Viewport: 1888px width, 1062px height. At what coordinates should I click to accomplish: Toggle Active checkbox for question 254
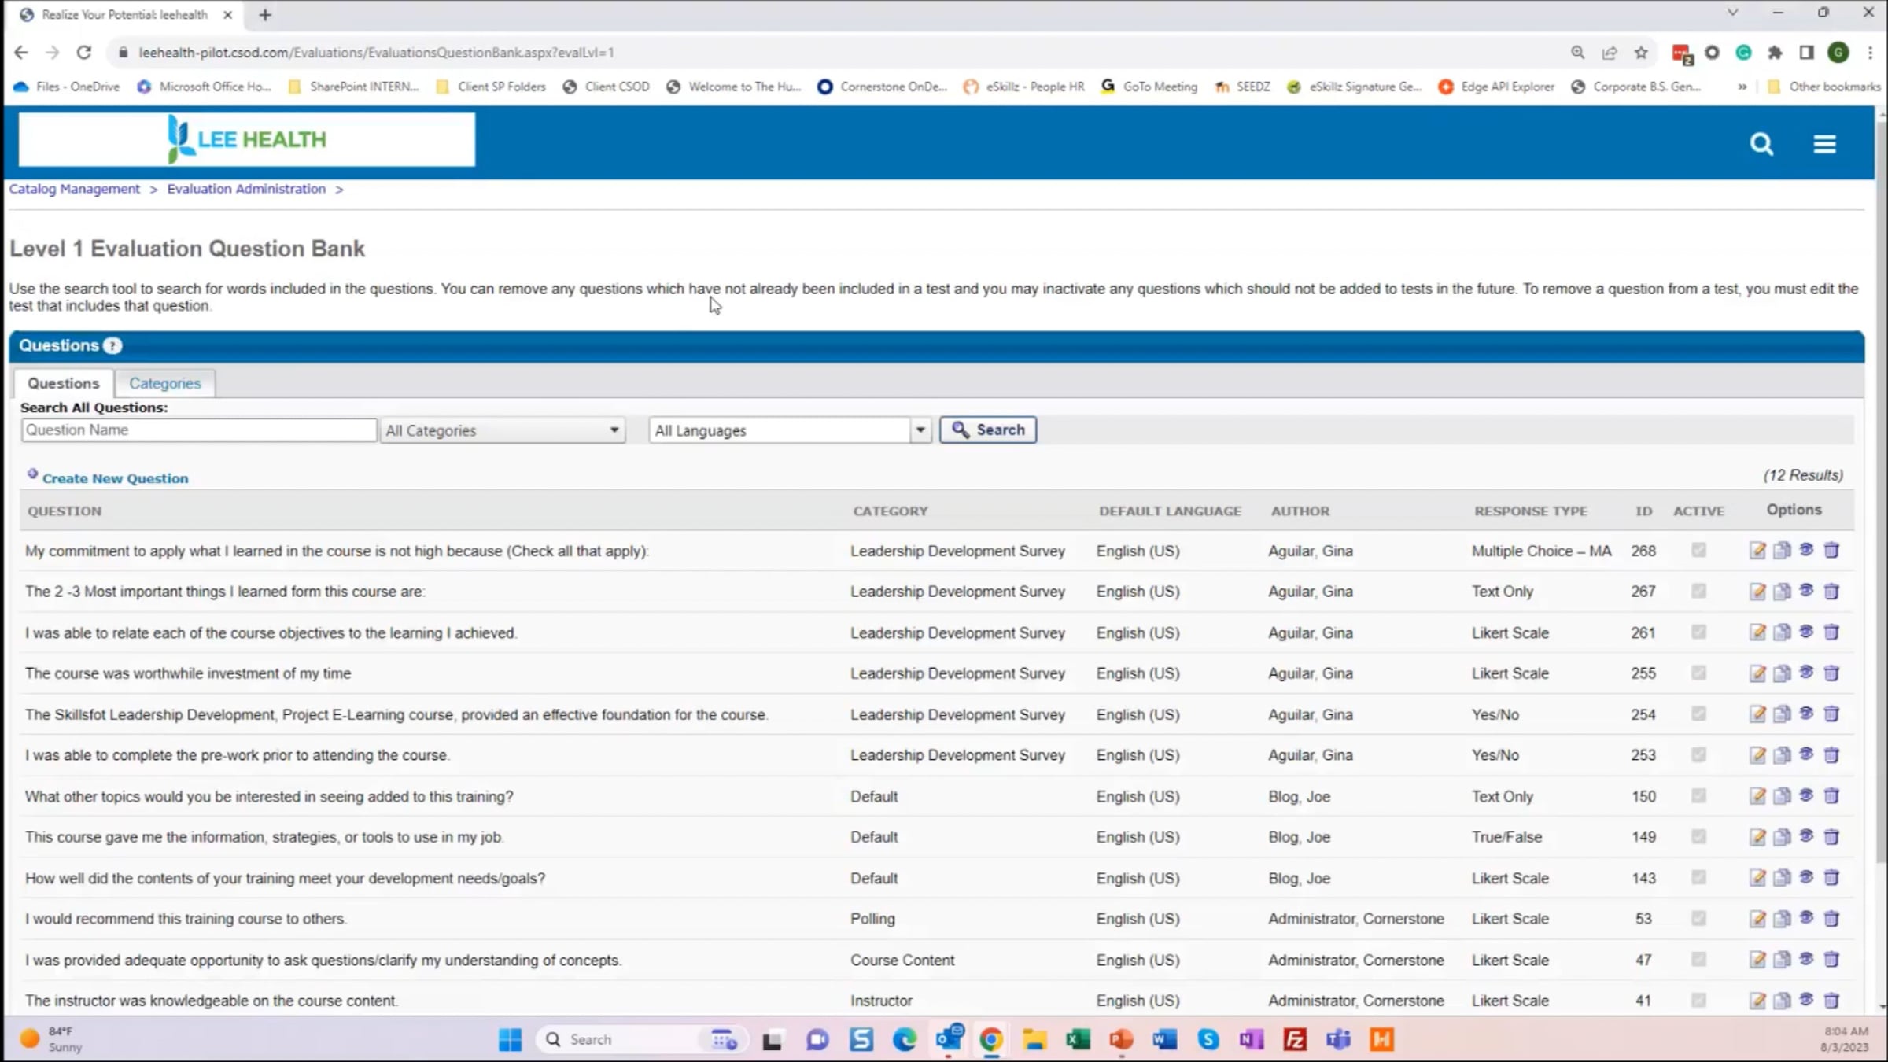(1698, 714)
